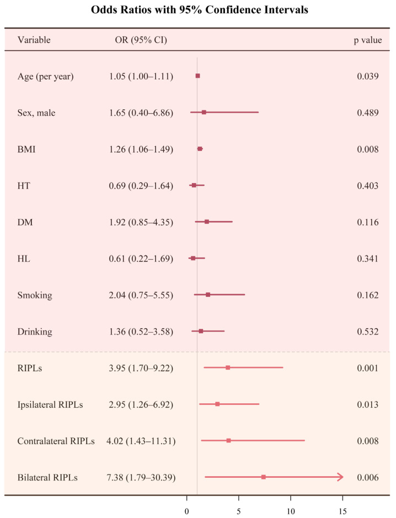
Task: Click the axis tick label 10
Action: 291,511
